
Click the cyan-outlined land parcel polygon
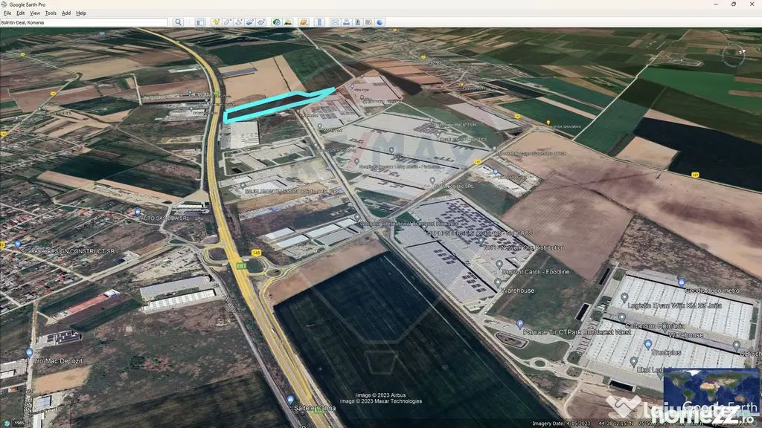coord(278,104)
